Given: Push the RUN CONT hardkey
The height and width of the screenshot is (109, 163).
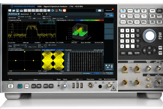Looking at the screenshot, I should pyautogui.click(x=159, y=22).
